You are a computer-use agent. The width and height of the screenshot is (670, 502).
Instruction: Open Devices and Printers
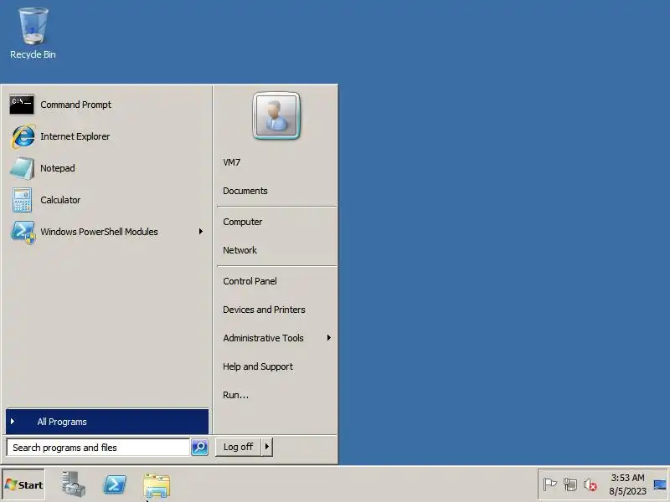tap(264, 310)
